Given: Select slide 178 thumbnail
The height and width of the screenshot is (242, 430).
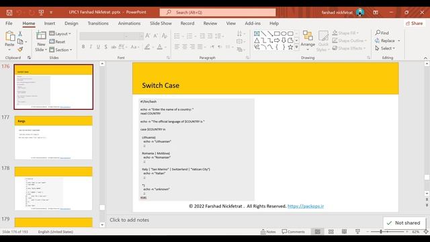Looking at the screenshot, I should tap(54, 188).
